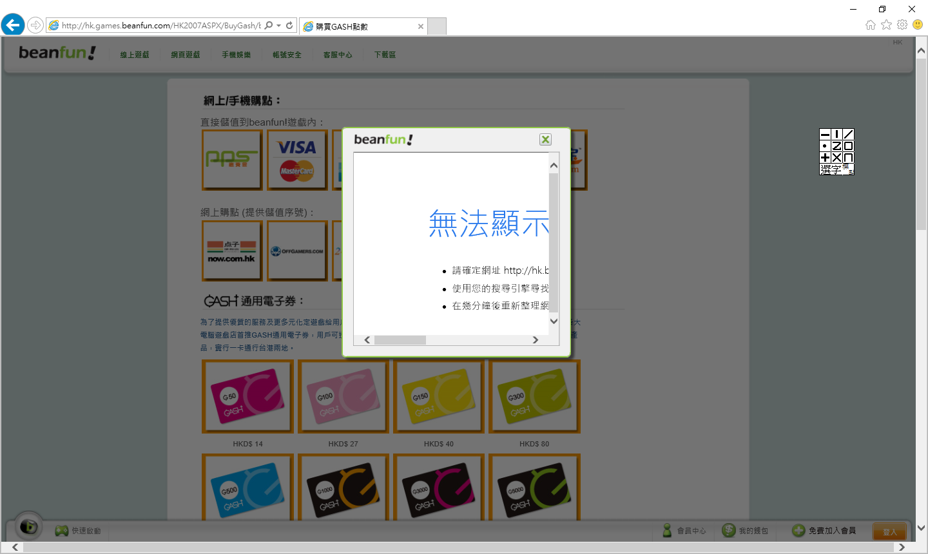Click the X cross stroke key on input pad

pos(836,158)
